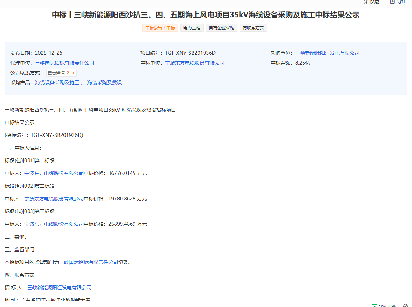412x307 pixels.
Task: Click the price 36776.0145 万元
Action: coord(127,173)
